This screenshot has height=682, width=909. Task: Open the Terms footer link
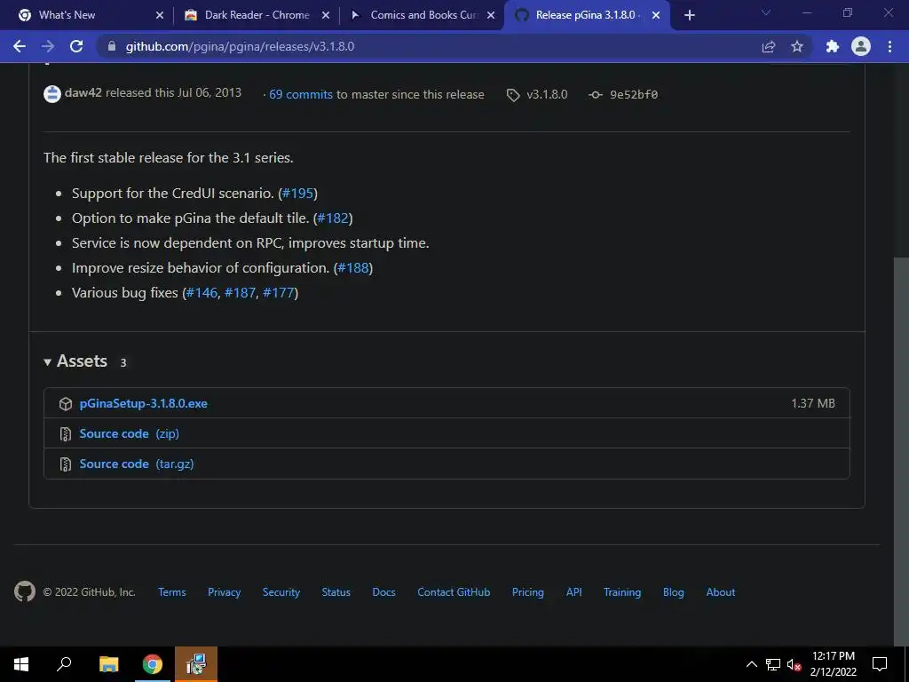pyautogui.click(x=172, y=592)
